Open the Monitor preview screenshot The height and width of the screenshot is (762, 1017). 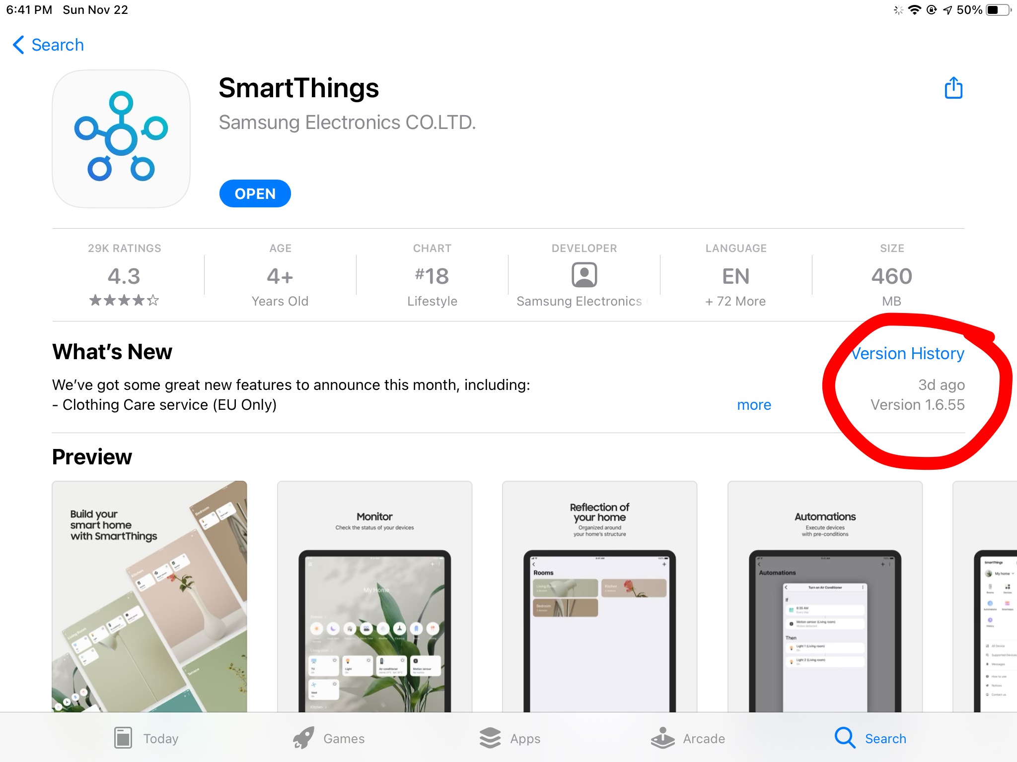click(x=374, y=596)
